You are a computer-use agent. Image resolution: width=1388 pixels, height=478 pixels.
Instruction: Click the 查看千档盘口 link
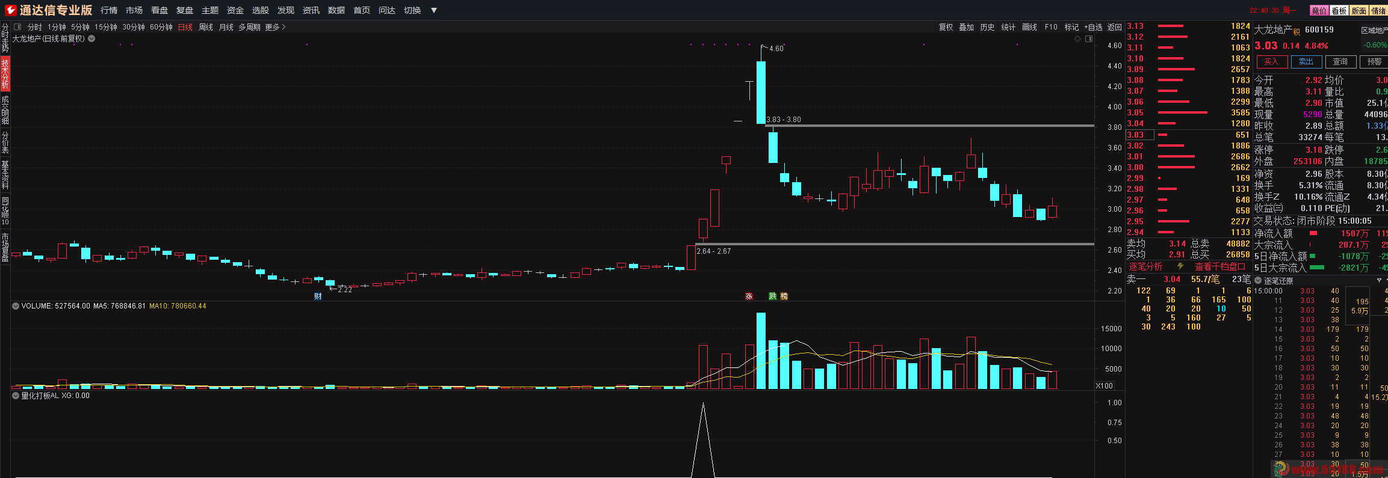(x=1219, y=266)
